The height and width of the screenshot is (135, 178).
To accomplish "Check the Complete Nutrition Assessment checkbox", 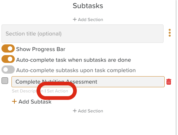I will point(5,81).
